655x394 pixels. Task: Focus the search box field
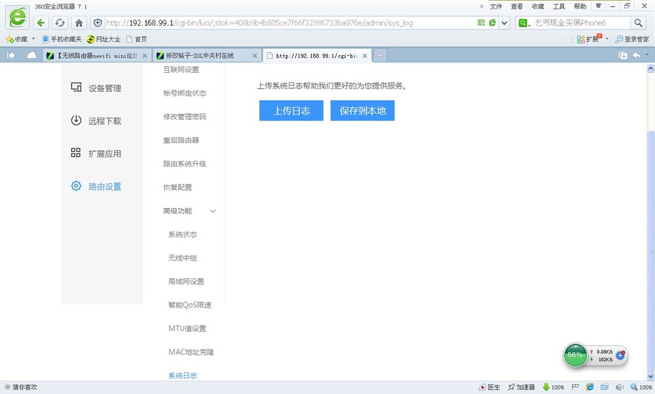[582, 23]
